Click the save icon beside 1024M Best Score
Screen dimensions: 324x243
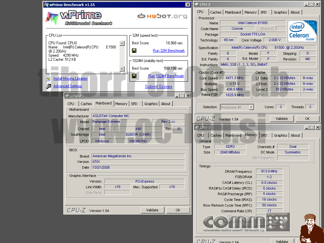pyautogui.click(x=134, y=76)
